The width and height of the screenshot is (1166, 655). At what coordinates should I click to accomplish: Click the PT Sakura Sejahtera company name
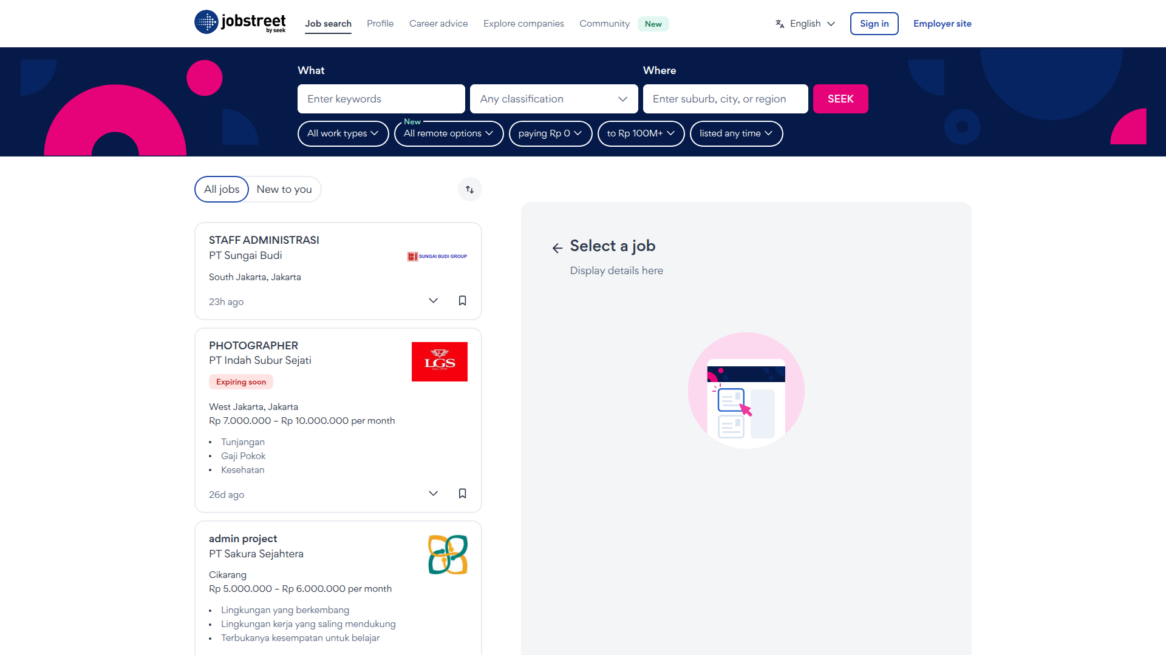point(256,554)
